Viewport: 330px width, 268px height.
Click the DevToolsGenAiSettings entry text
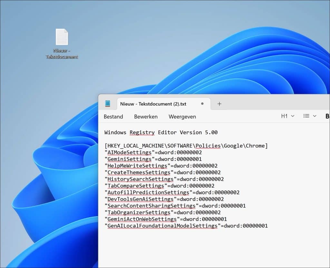[x=140, y=199]
